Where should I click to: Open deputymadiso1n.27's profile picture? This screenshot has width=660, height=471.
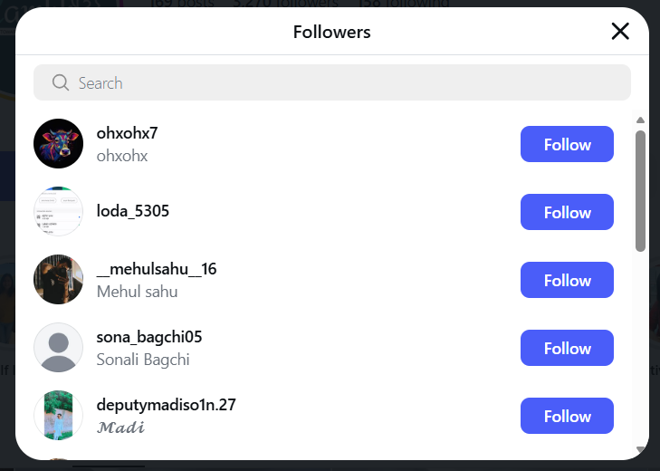point(58,416)
